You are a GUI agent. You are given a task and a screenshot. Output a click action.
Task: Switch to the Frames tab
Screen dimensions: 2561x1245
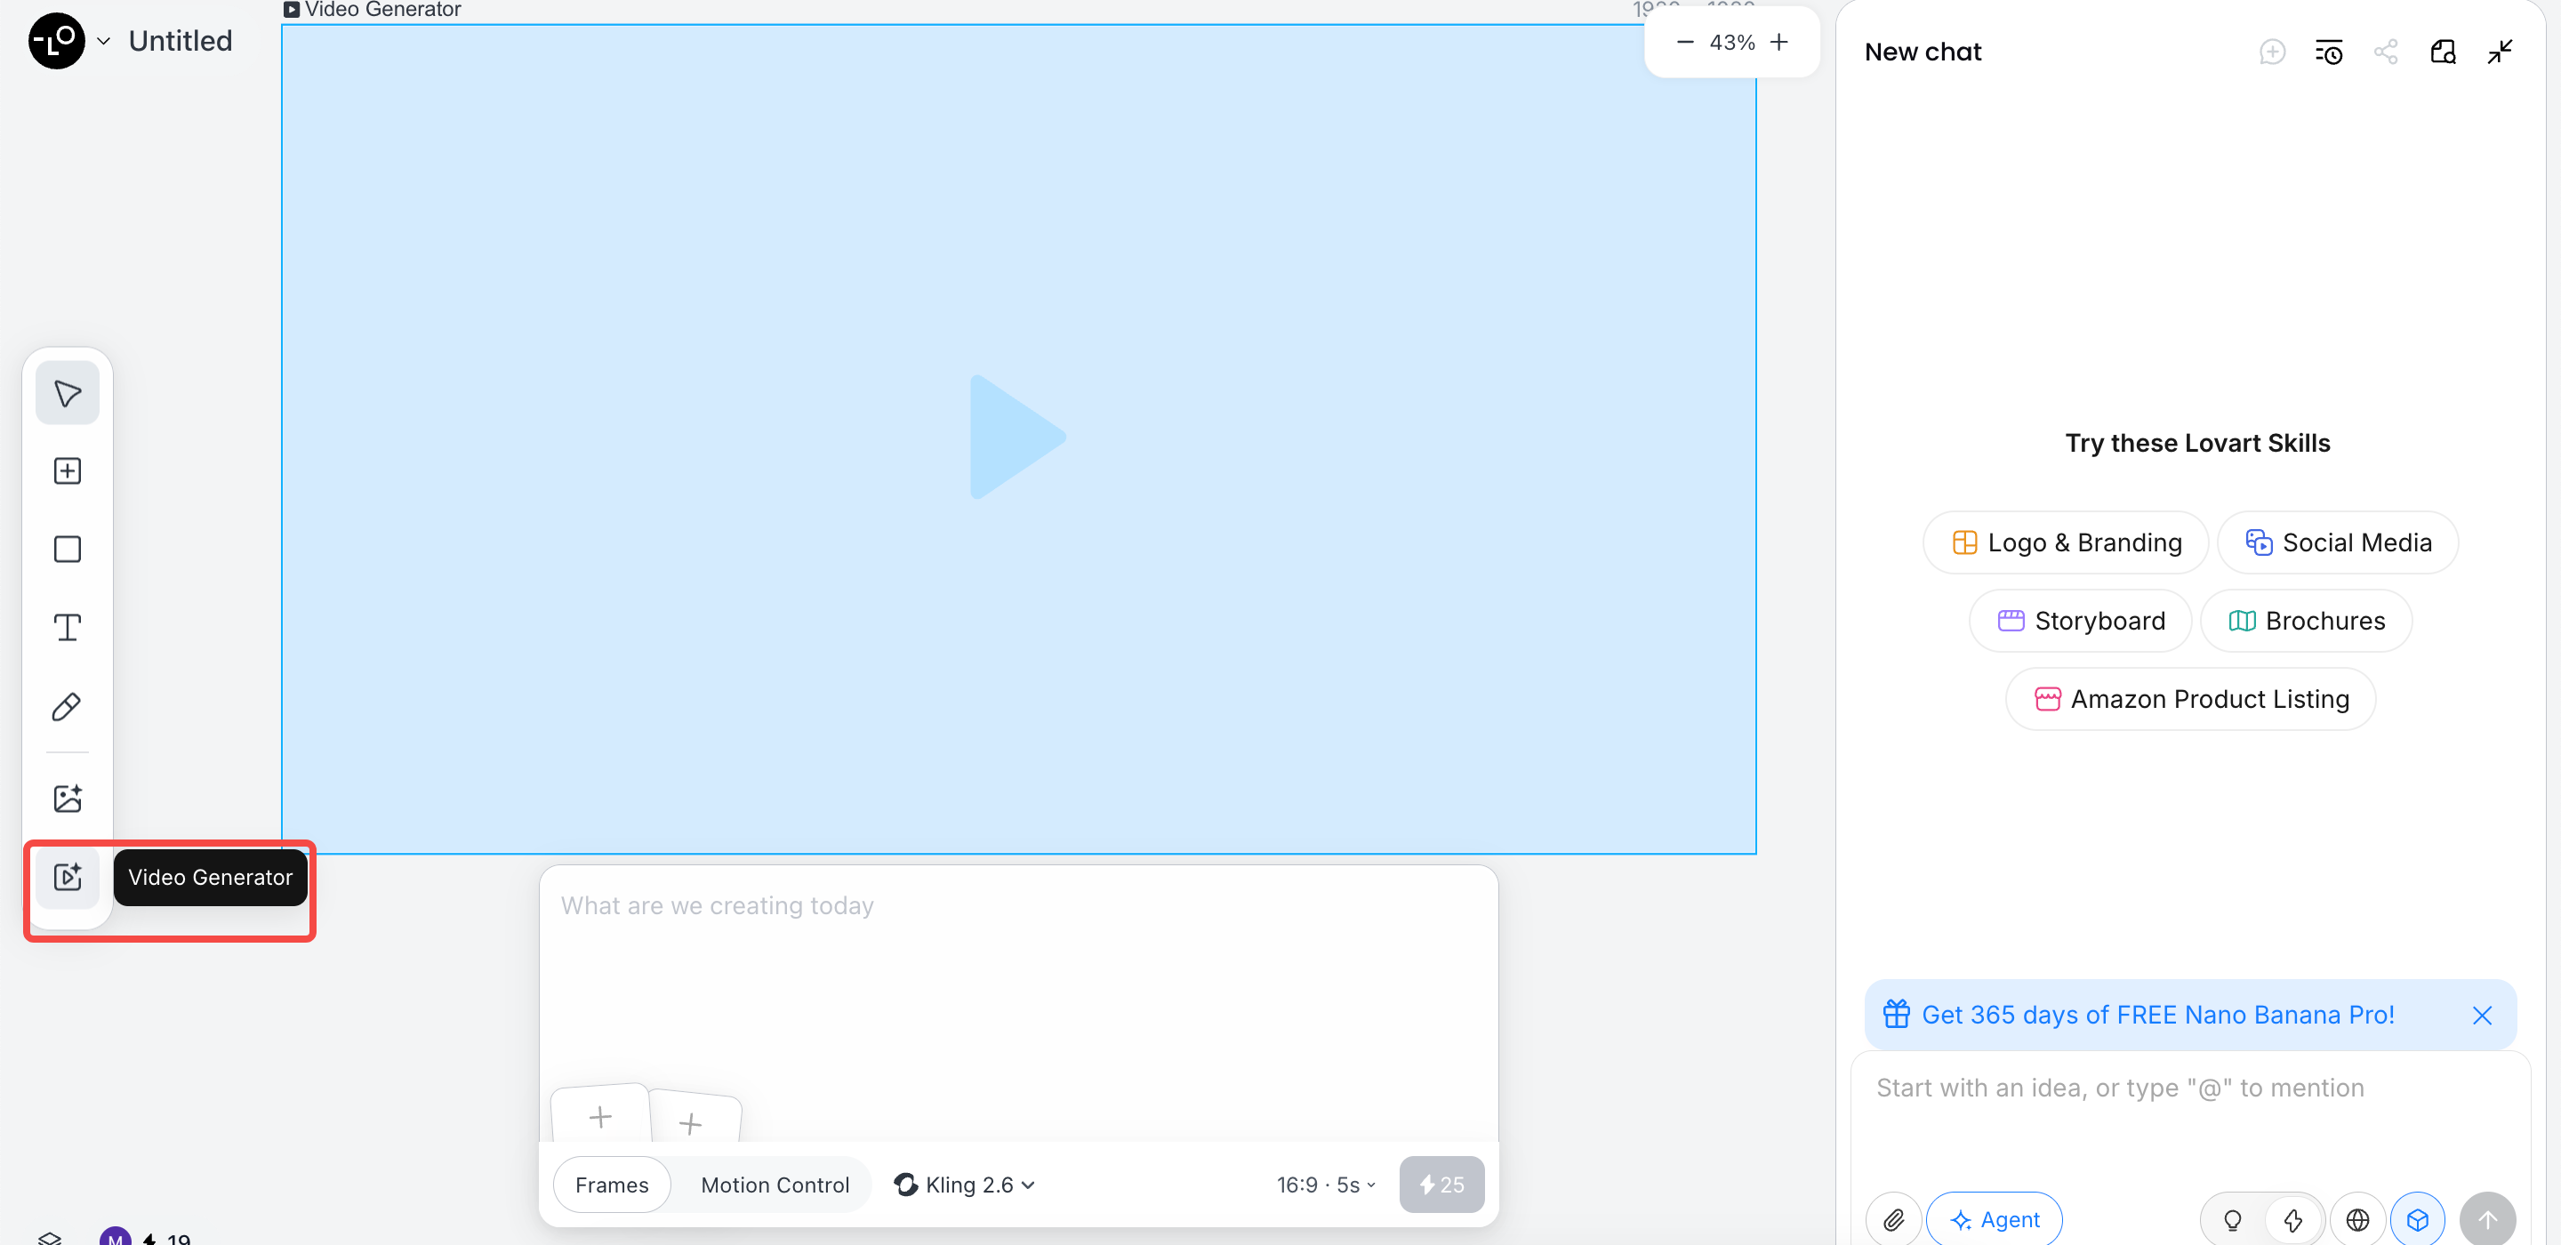610,1184
